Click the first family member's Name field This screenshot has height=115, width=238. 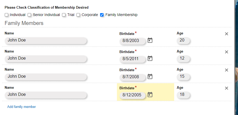(46, 40)
